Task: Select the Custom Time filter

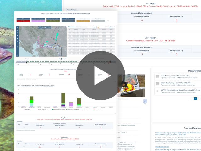Action: [83, 19]
